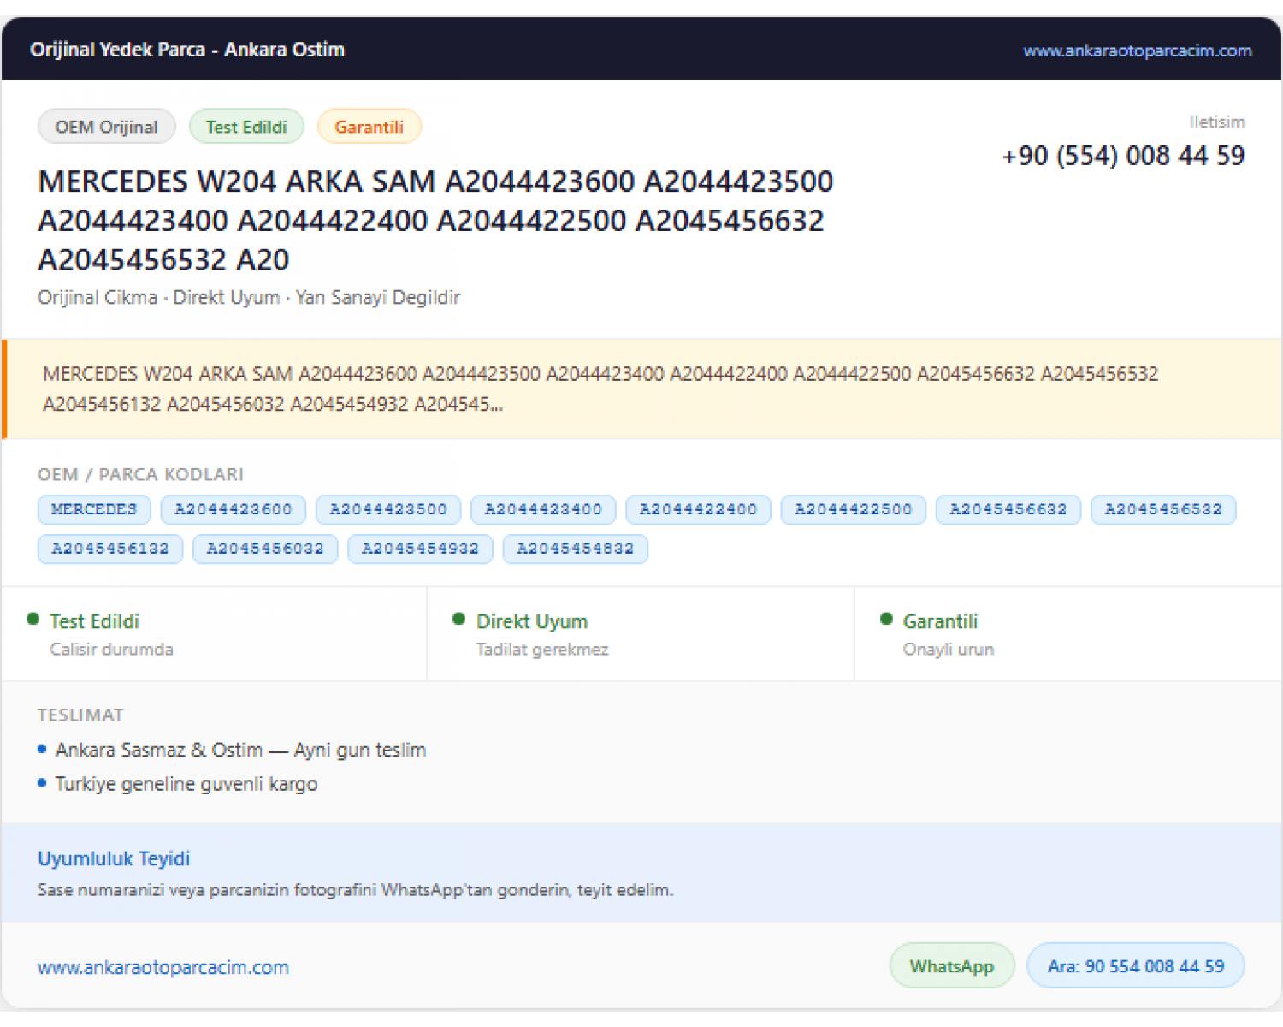
Task: Select the Test Edildi badge
Action: point(246,127)
